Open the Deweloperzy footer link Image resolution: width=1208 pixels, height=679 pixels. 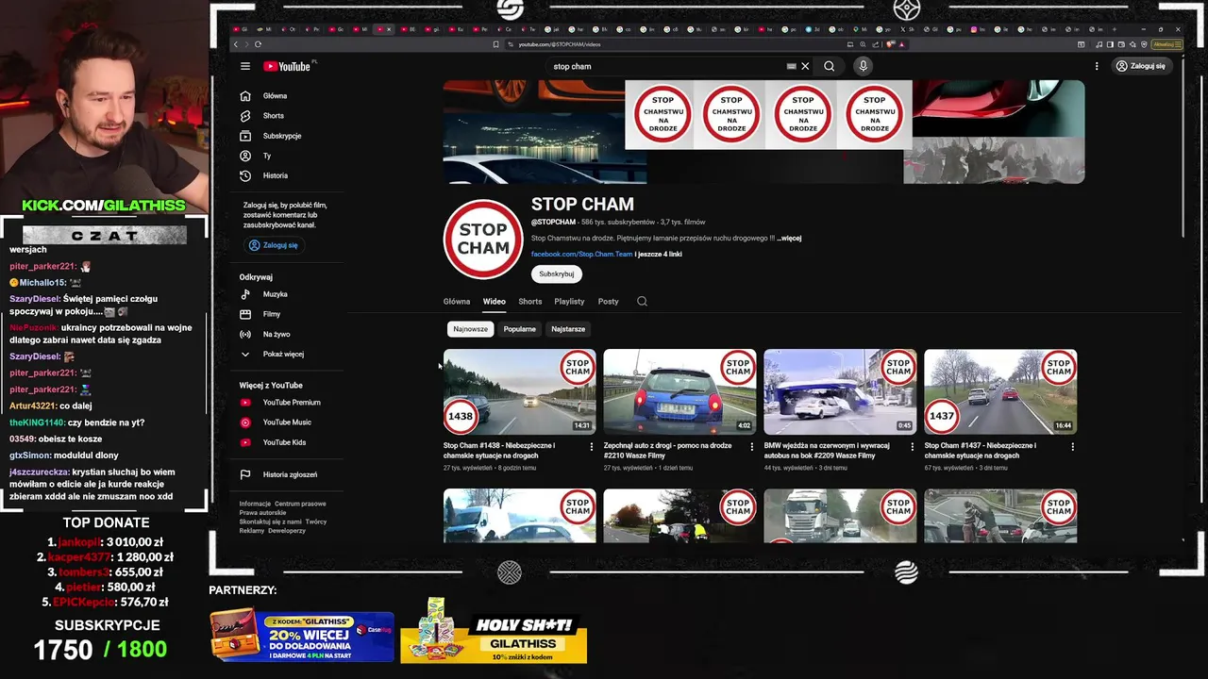tap(287, 531)
